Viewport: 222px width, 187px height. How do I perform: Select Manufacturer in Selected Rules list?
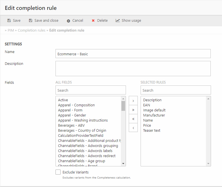154,115
